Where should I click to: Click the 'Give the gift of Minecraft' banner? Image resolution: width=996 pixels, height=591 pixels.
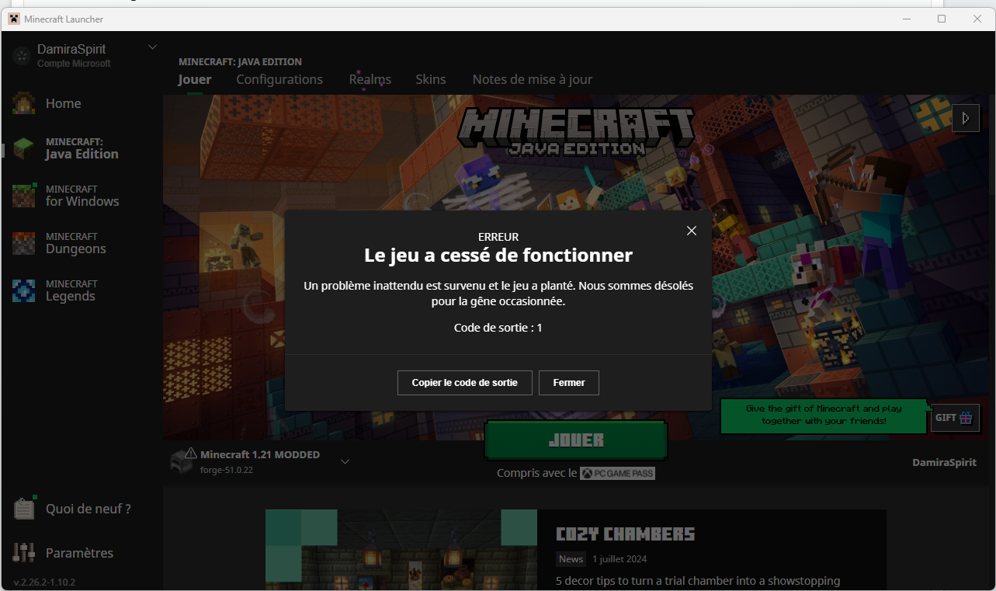click(824, 415)
